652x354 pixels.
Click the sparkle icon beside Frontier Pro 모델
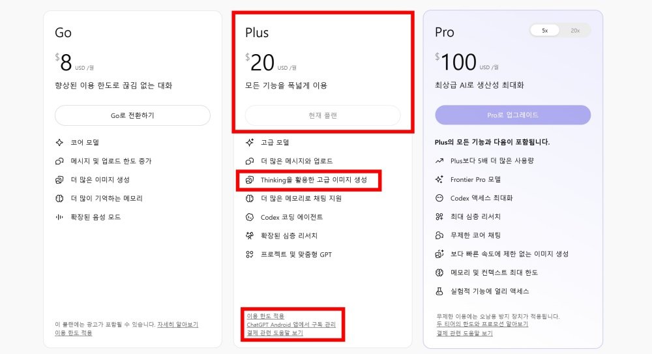coord(439,179)
